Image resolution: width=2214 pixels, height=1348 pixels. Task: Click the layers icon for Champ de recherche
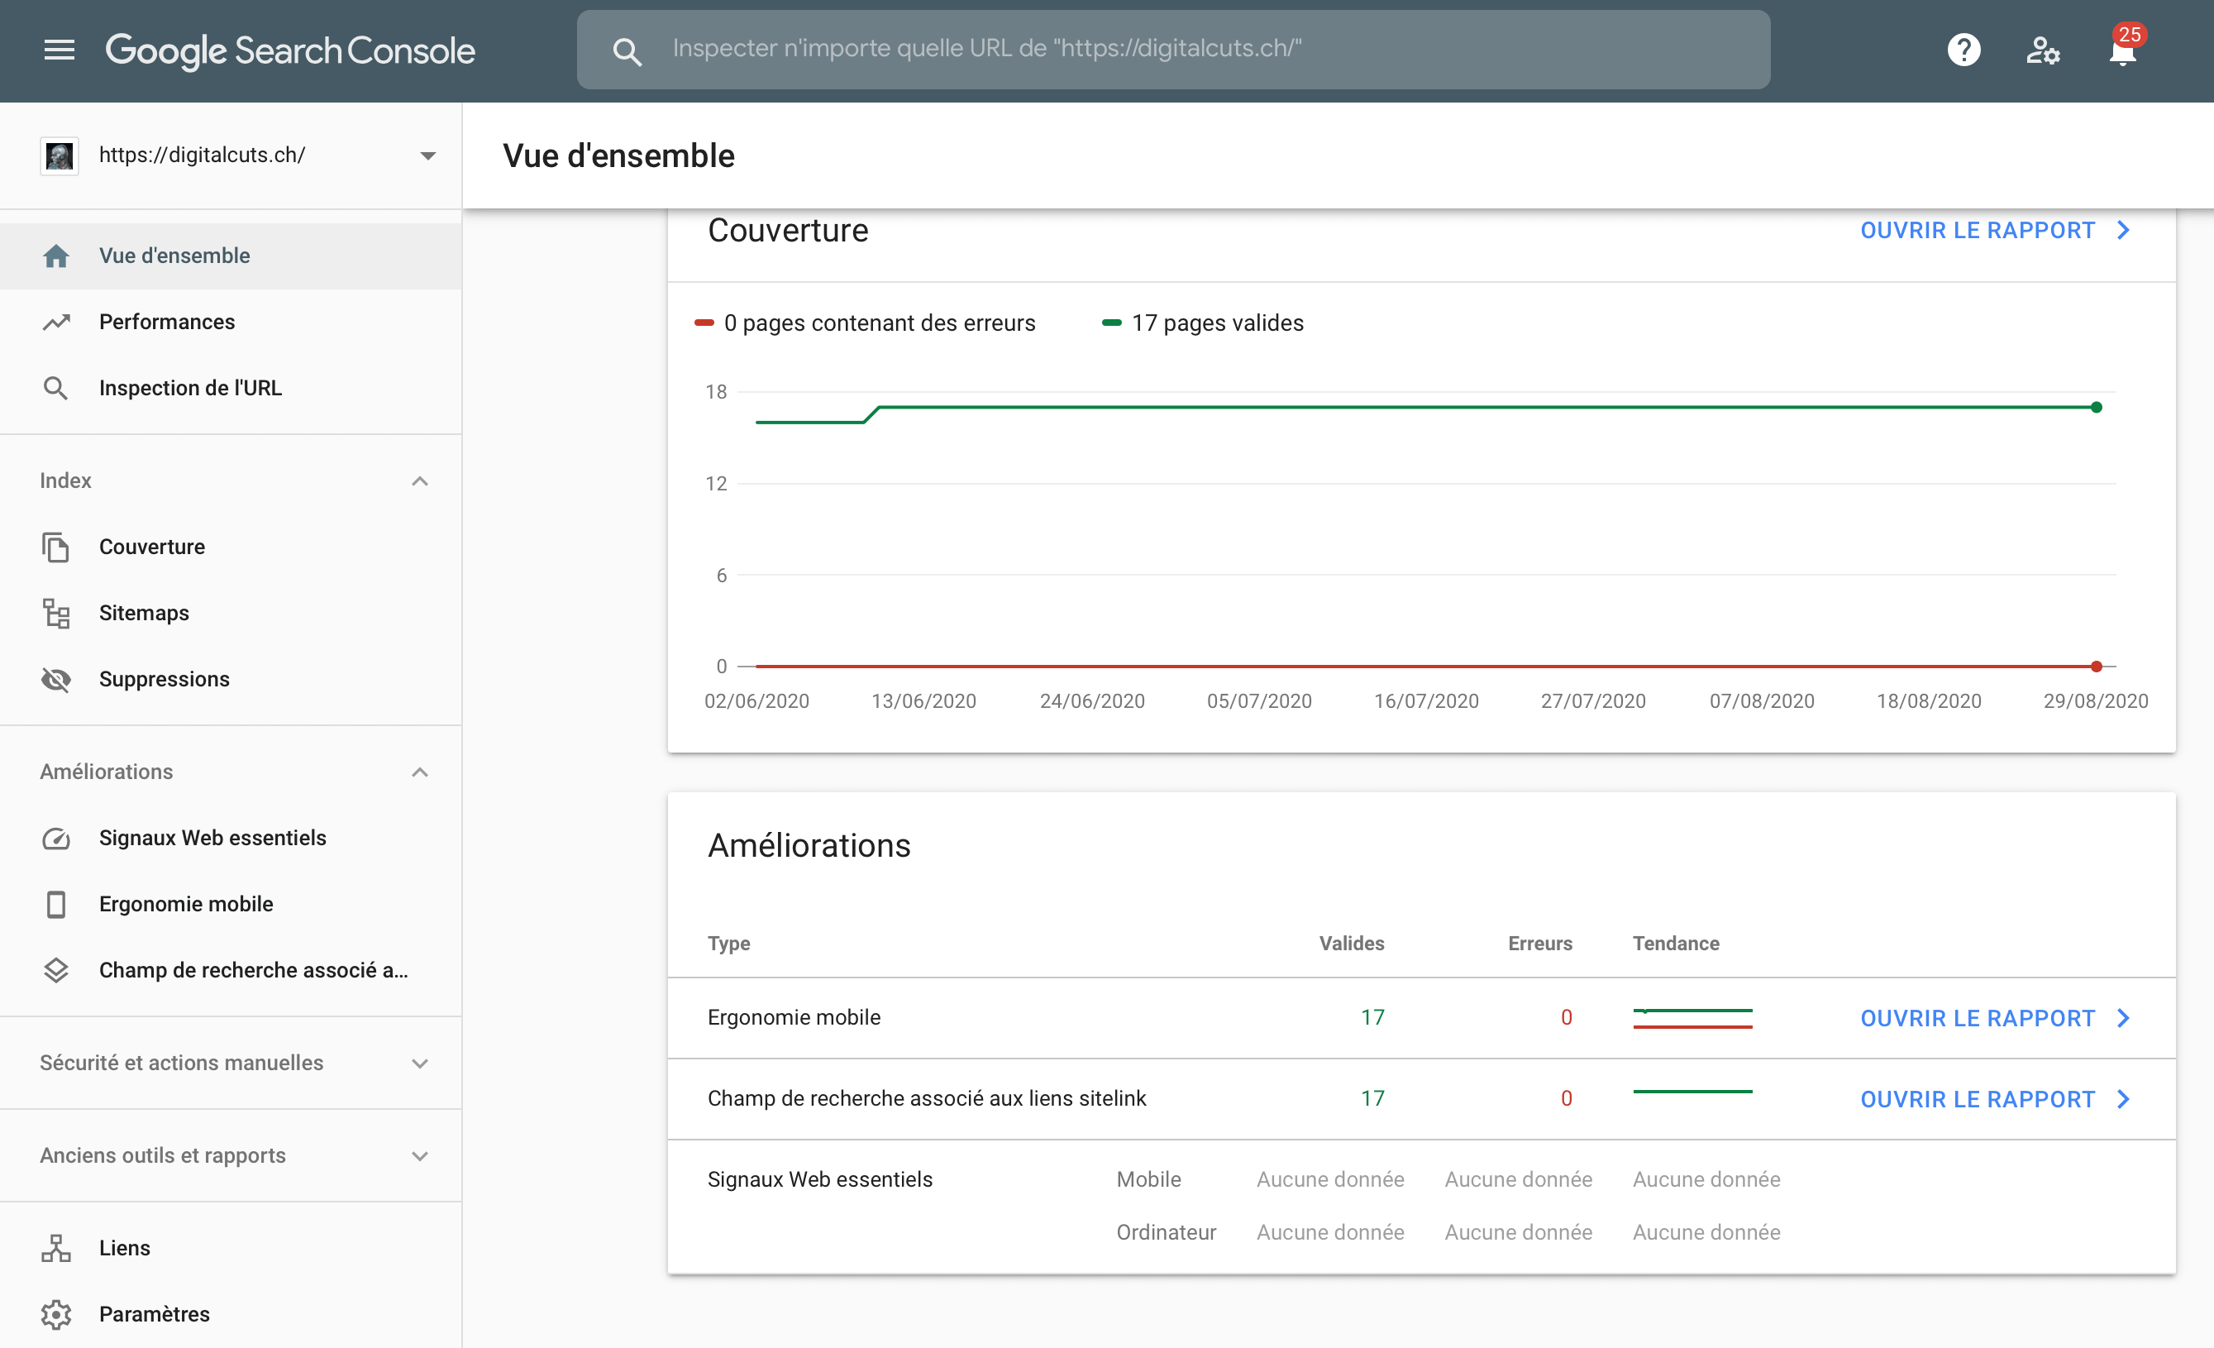55,971
